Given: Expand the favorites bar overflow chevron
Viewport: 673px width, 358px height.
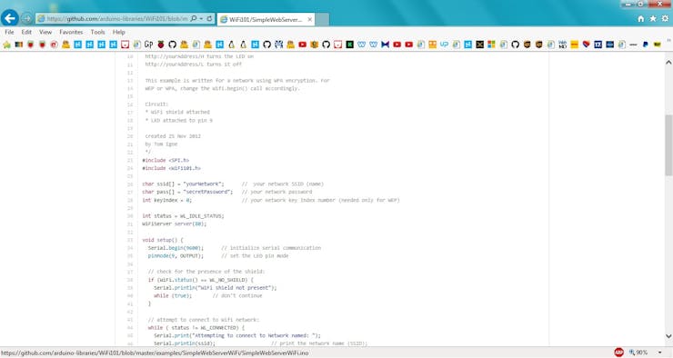Looking at the screenshot, I should point(668,41).
